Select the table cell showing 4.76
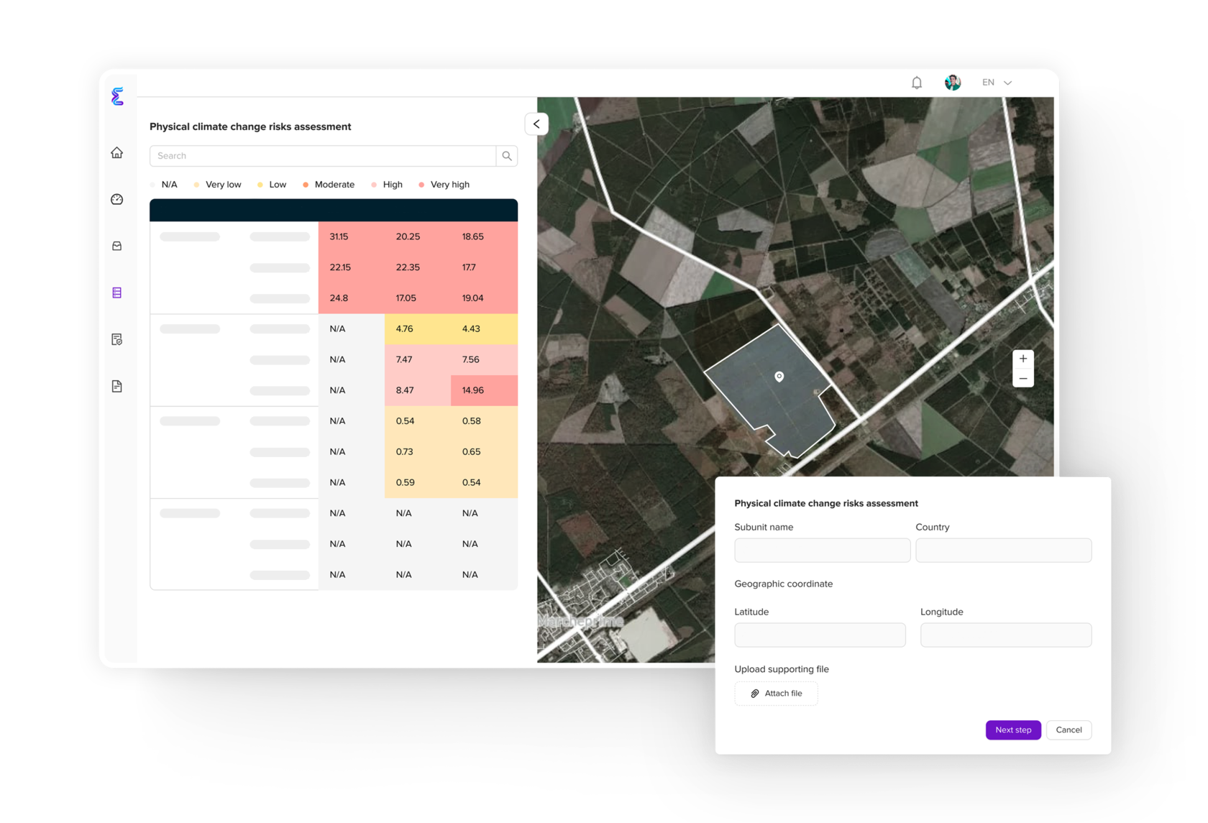 418,329
